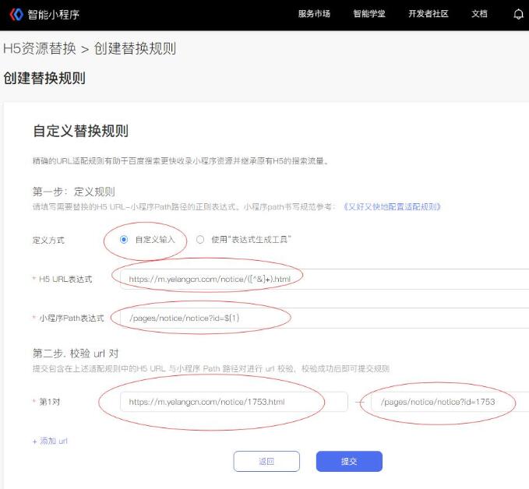Select the 自定义输入 radio button
529x489 pixels.
124,240
